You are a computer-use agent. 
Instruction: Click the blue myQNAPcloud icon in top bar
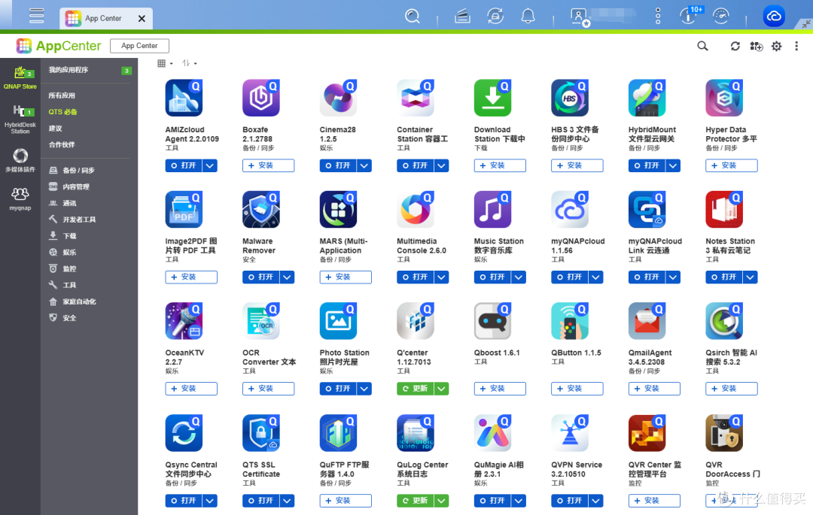(774, 16)
